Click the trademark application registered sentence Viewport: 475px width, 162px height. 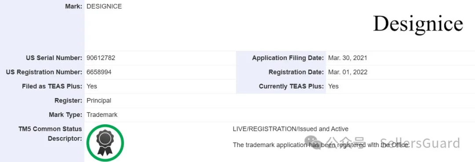[321, 145]
